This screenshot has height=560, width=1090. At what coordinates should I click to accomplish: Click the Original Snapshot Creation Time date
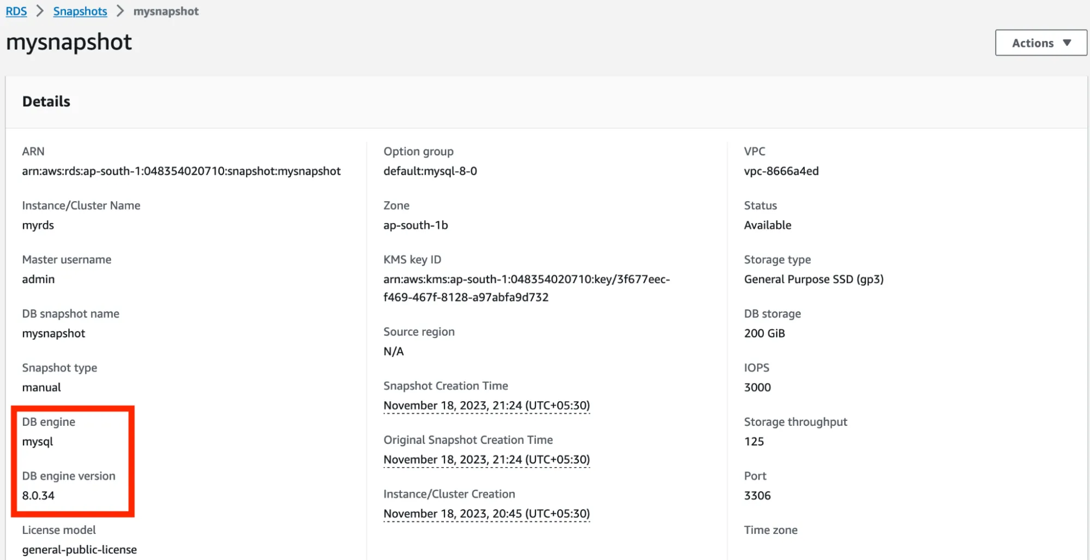click(485, 459)
